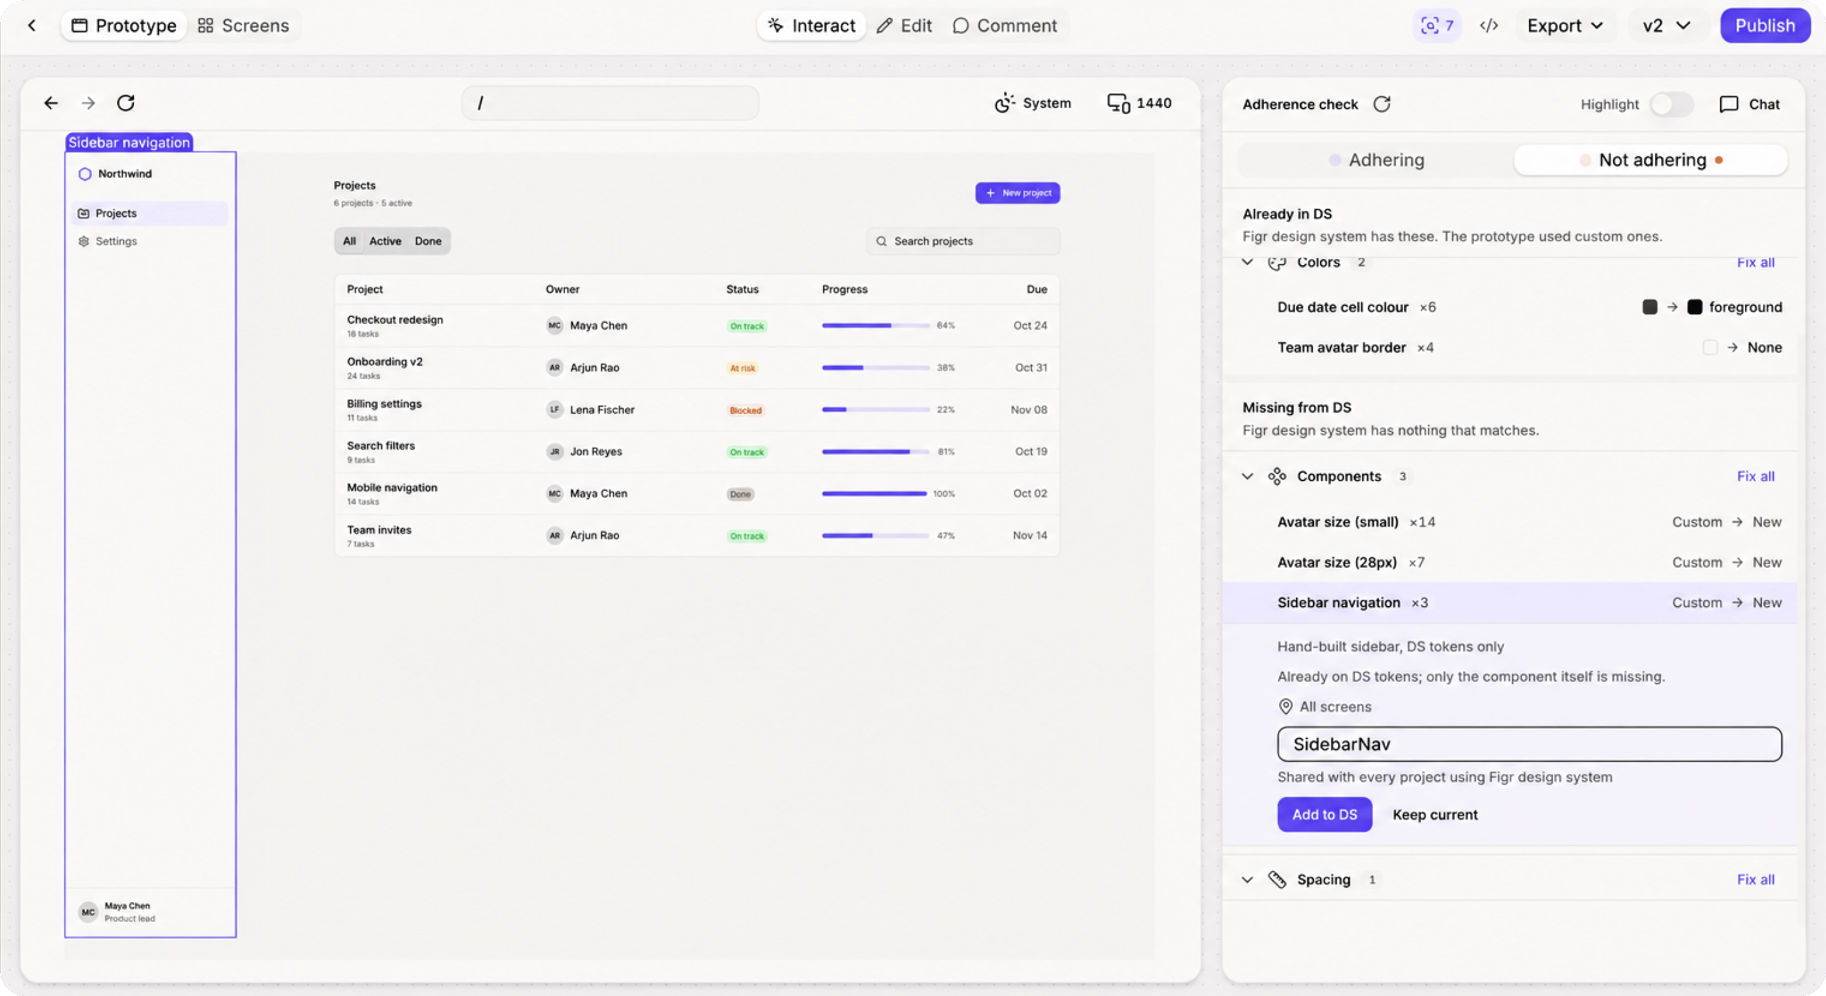Click the Search projects field
Image resolution: width=1826 pixels, height=996 pixels.
coord(963,241)
